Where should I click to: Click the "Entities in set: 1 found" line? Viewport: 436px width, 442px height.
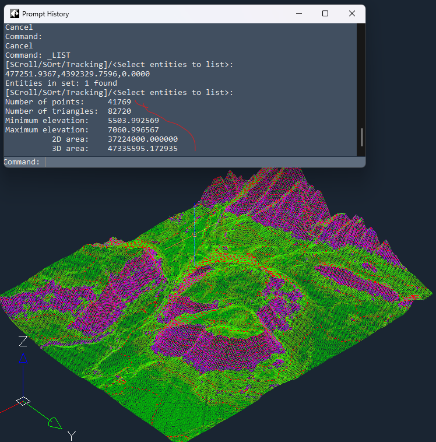pyautogui.click(x=61, y=83)
